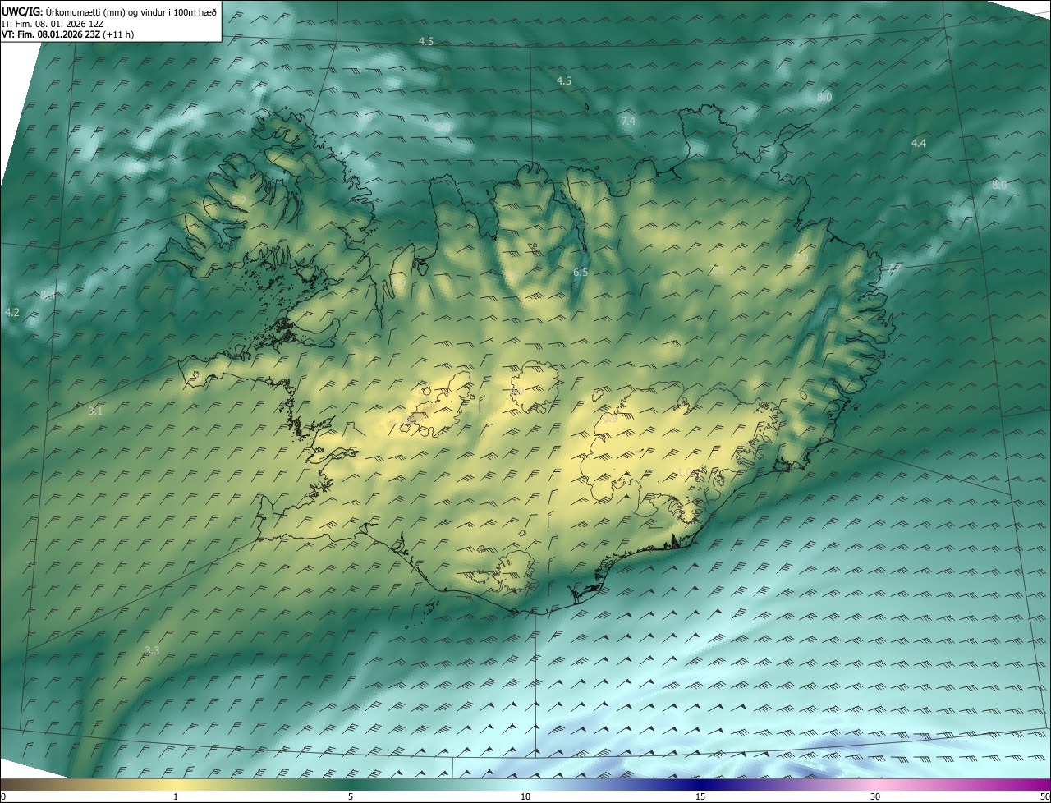This screenshot has width=1051, height=803.
Task: Click the 8.4 precipitation value on the map
Action: click(x=48, y=295)
